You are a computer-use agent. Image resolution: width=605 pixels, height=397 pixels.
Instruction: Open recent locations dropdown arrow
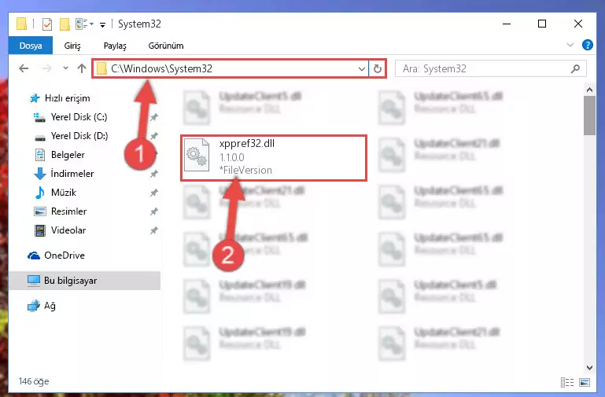pyautogui.click(x=65, y=68)
